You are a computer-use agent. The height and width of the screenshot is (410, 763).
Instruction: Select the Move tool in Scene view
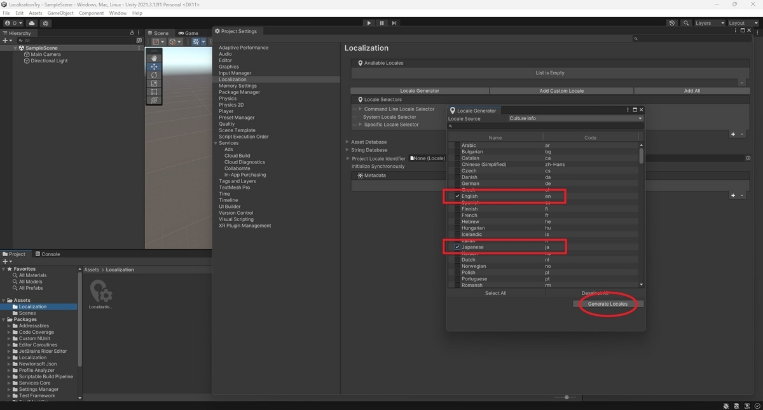tap(154, 67)
